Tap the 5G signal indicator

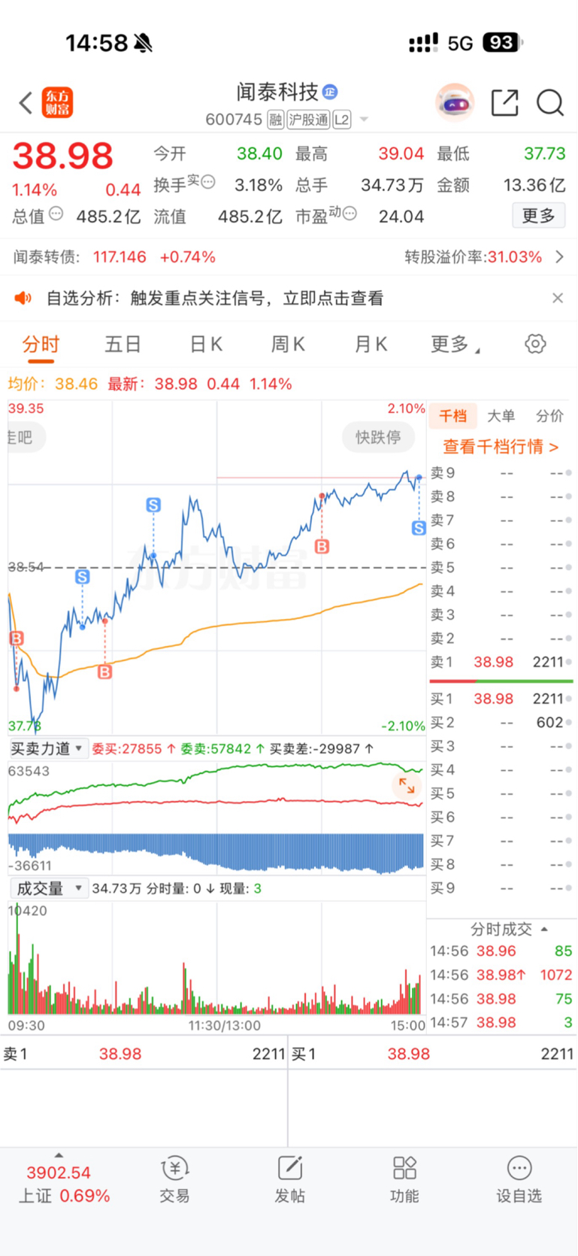pos(460,44)
